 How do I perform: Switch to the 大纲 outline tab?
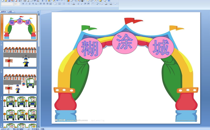(x=10, y=12)
